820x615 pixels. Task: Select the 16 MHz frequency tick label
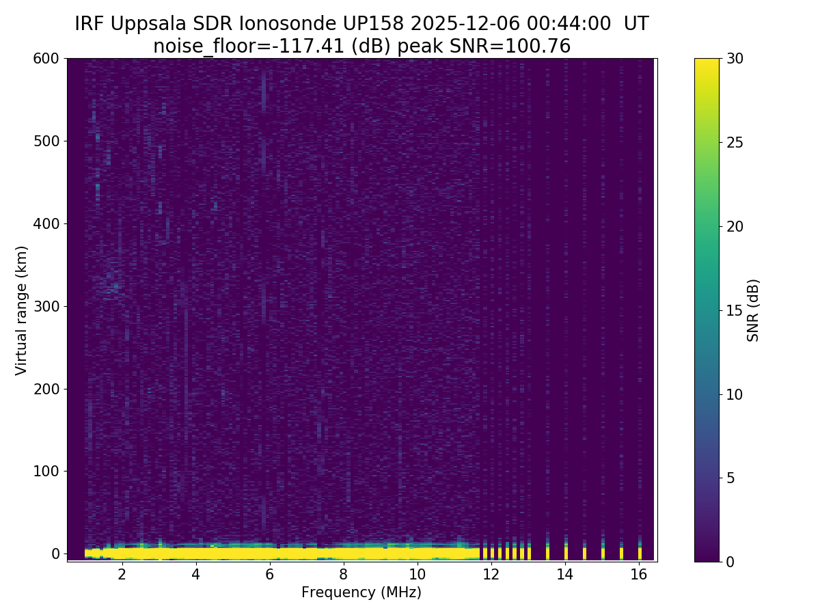[x=639, y=575]
